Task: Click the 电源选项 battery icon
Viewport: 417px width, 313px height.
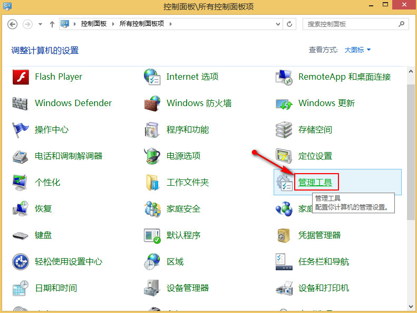Action: (x=152, y=156)
